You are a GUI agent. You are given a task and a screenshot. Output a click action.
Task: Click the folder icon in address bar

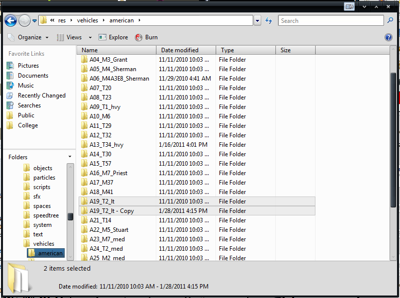(x=44, y=20)
